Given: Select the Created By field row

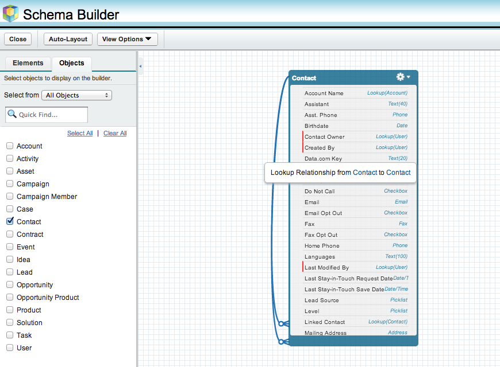Looking at the screenshot, I should tap(355, 147).
